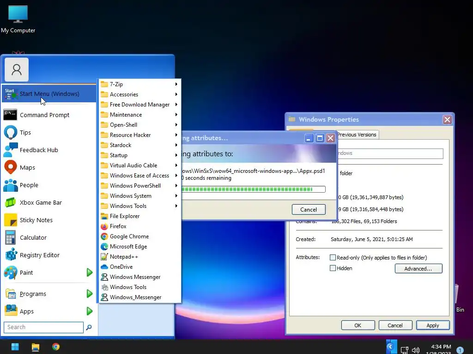Viewport: 473px width, 354px height.
Task: Open the Startup folder entry
Action: (140, 155)
